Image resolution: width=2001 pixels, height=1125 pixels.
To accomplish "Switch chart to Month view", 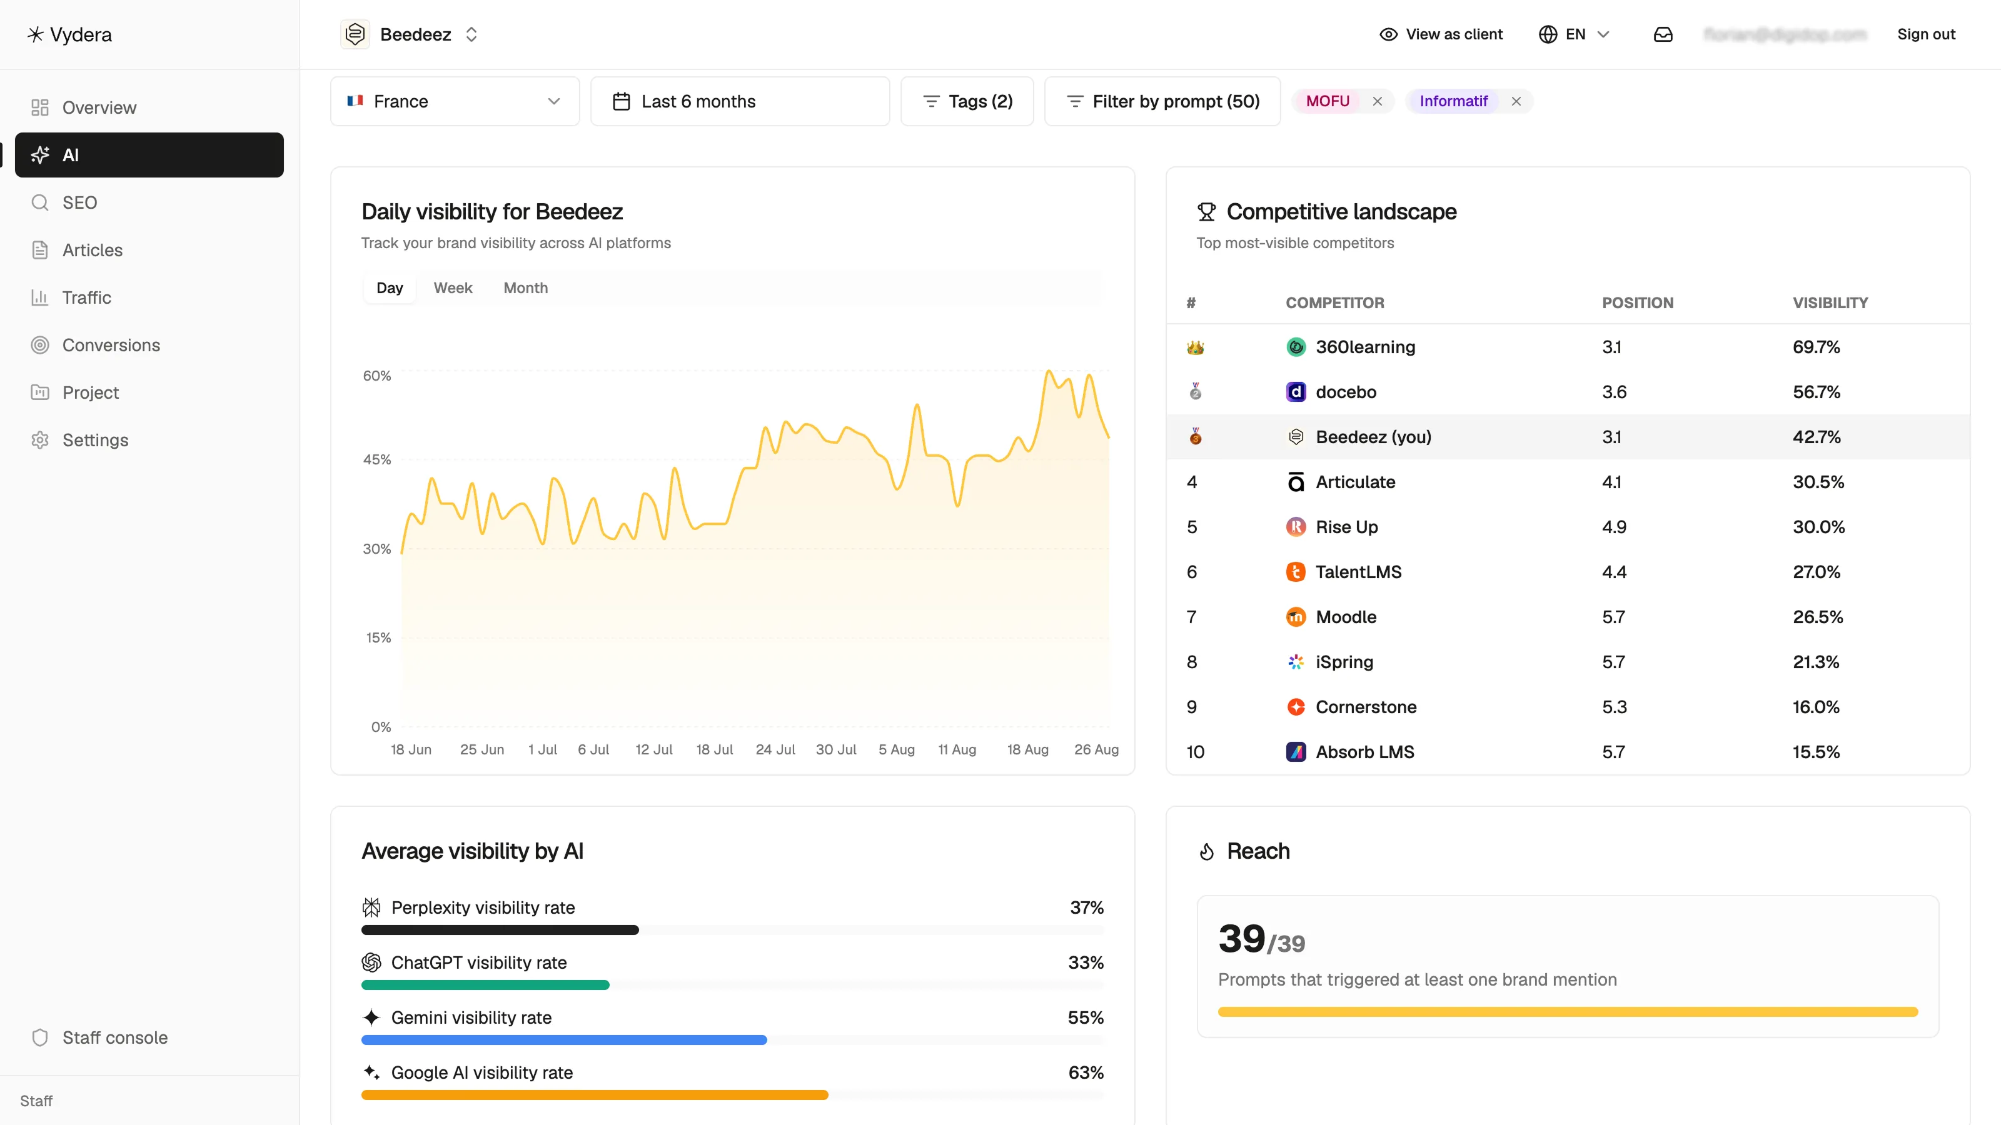I will [525, 288].
